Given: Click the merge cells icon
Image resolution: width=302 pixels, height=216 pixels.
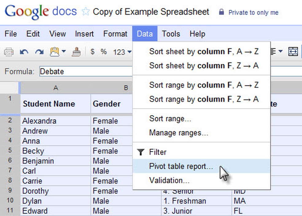Looking at the screenshot, I should click(293, 52).
